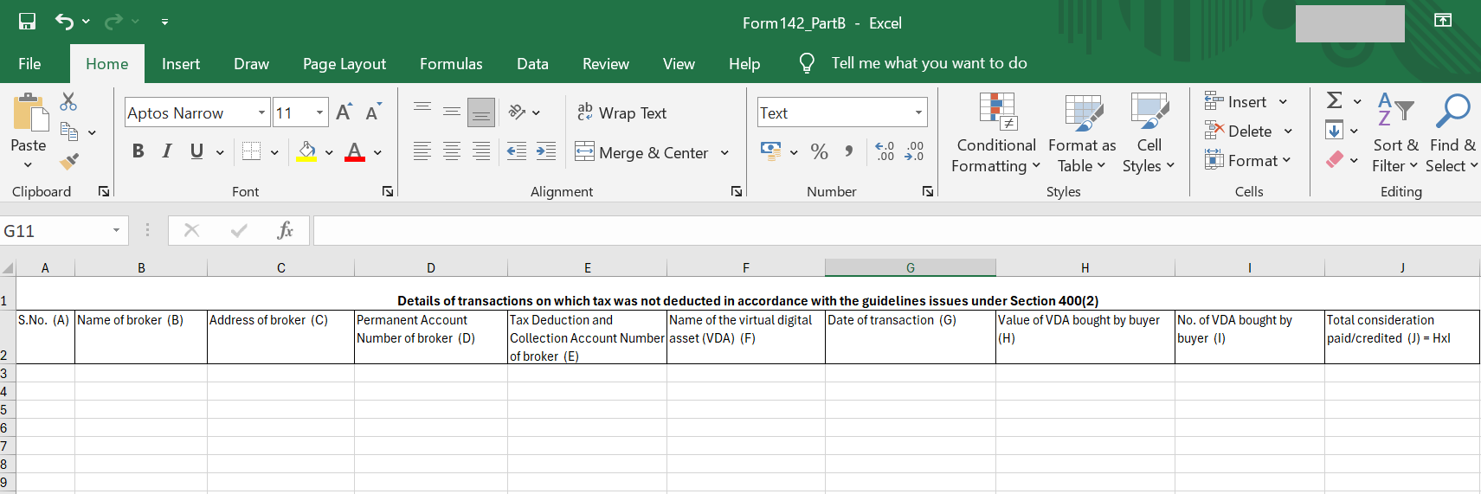Click the Save floppy disk icon

click(x=28, y=22)
